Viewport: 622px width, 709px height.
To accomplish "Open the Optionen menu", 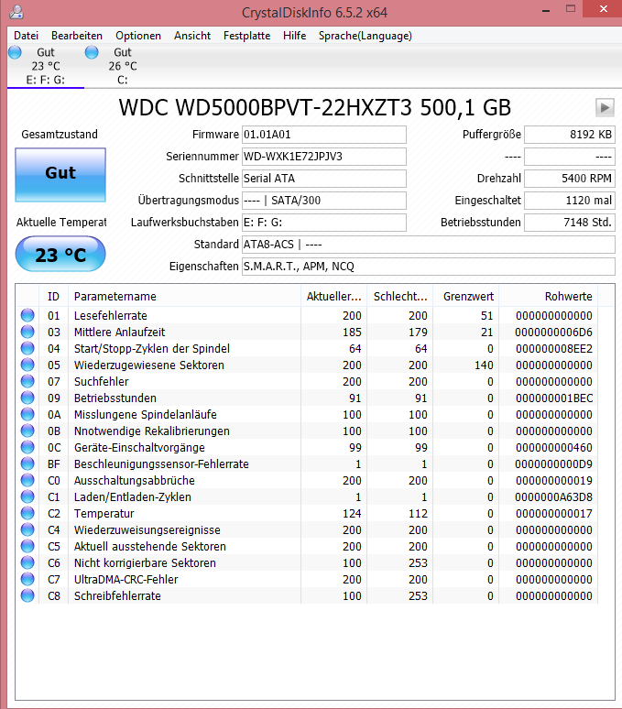I will pyautogui.click(x=138, y=36).
